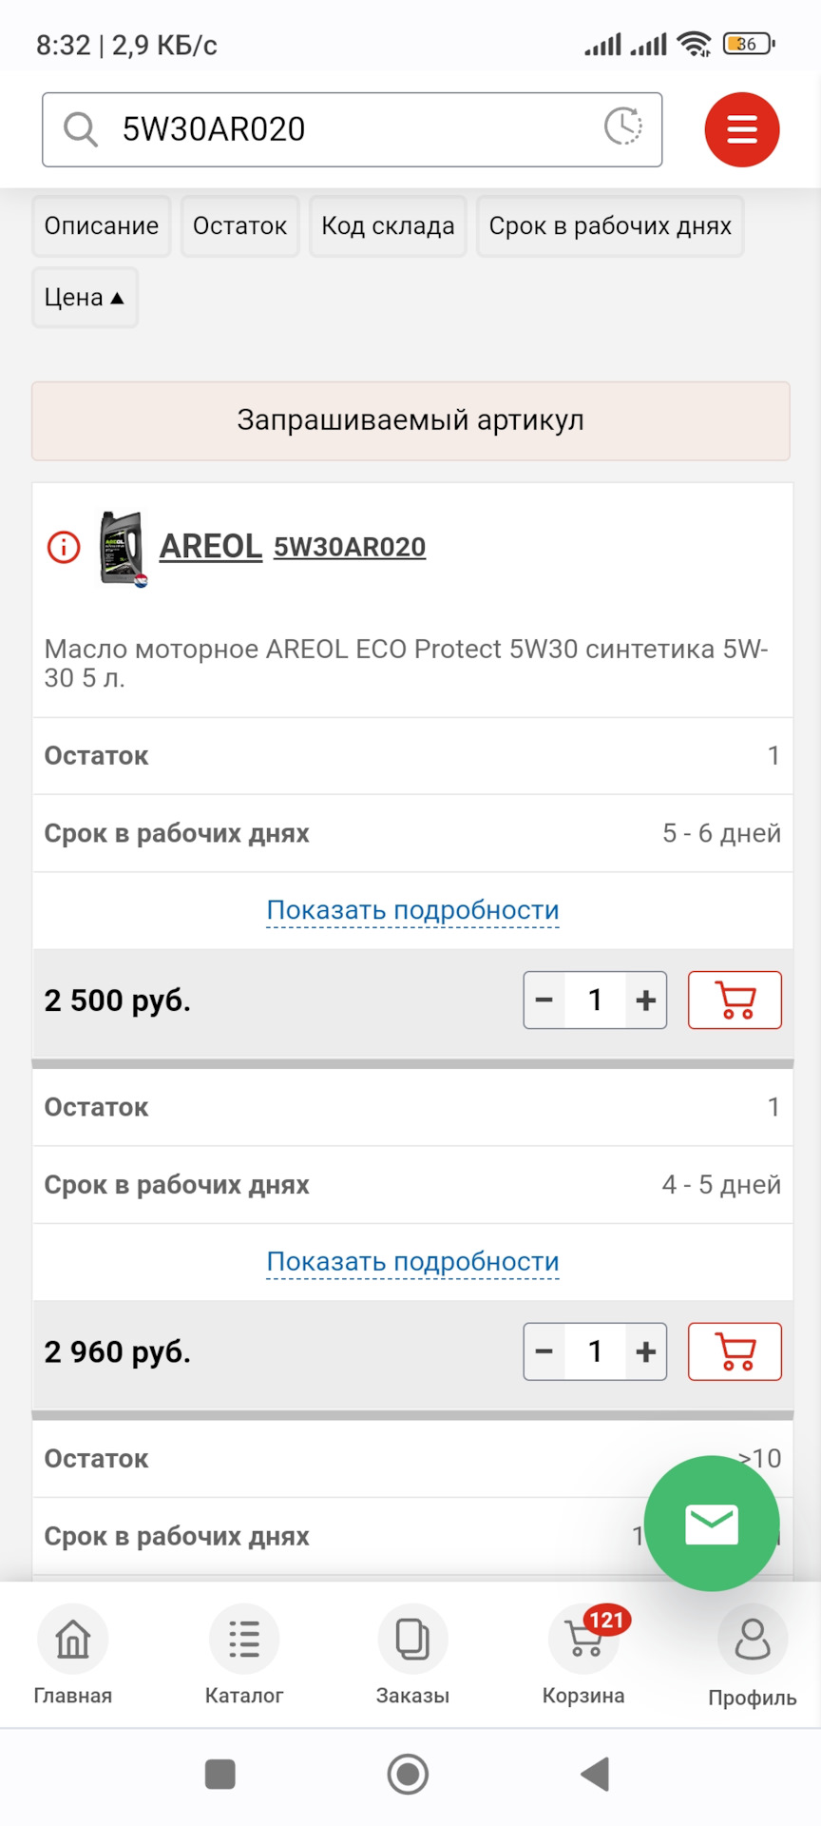Expand Показать подробности for 4 - 5 дней offer
This screenshot has height=1826, width=821.
click(412, 1262)
